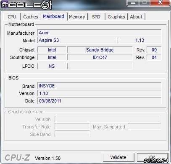Click the BIOS group heading

13,78
